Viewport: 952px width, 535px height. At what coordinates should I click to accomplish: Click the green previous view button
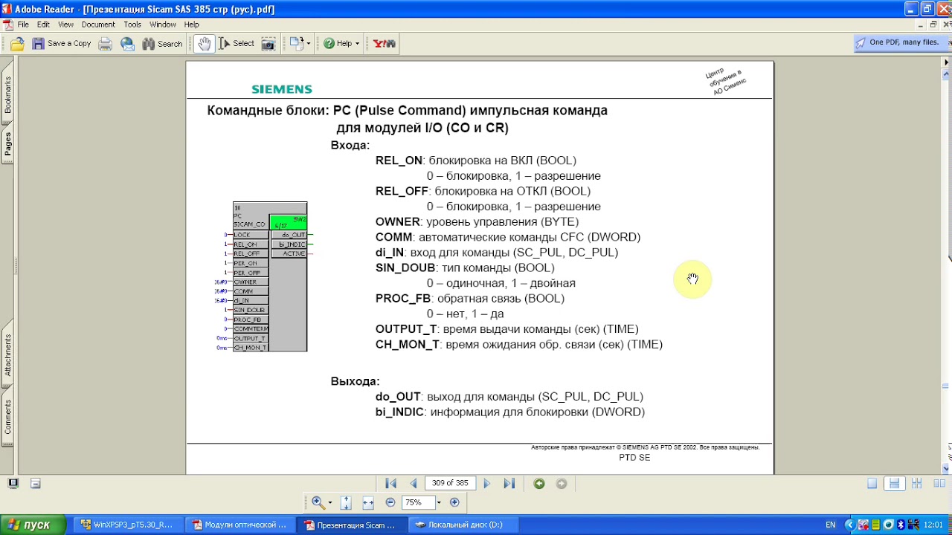click(x=539, y=484)
